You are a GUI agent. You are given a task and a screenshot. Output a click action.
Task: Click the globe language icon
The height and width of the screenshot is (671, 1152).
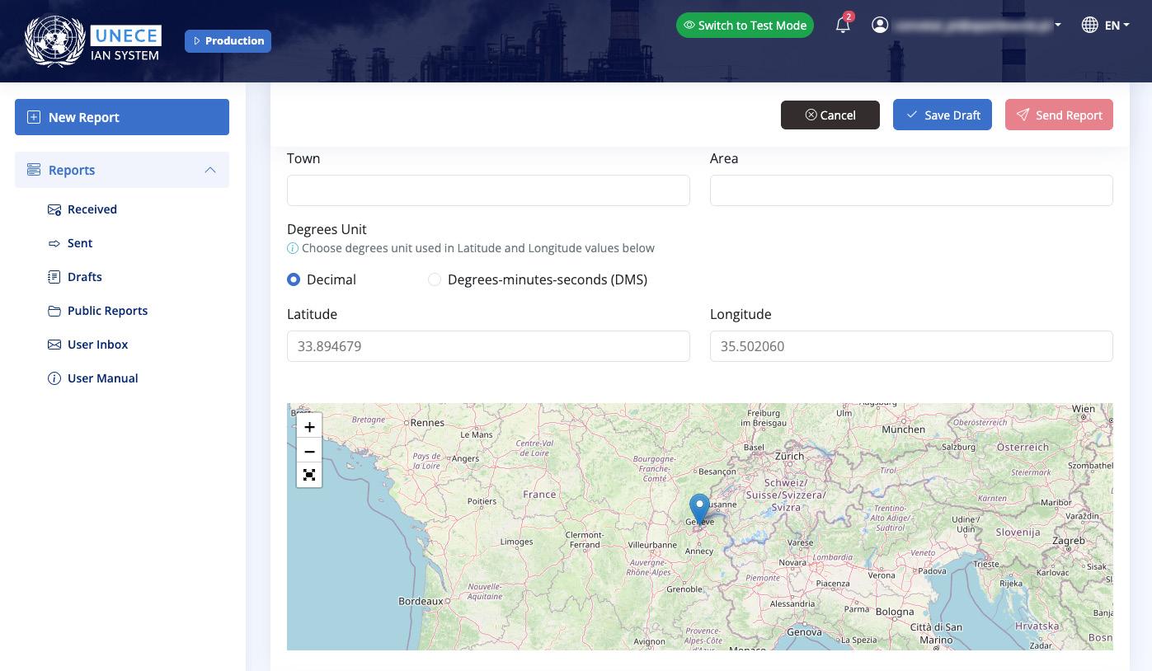click(x=1089, y=25)
